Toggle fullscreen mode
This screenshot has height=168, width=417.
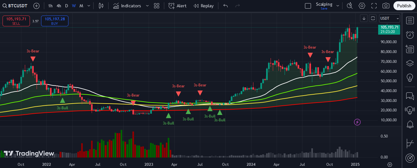pos(374,6)
